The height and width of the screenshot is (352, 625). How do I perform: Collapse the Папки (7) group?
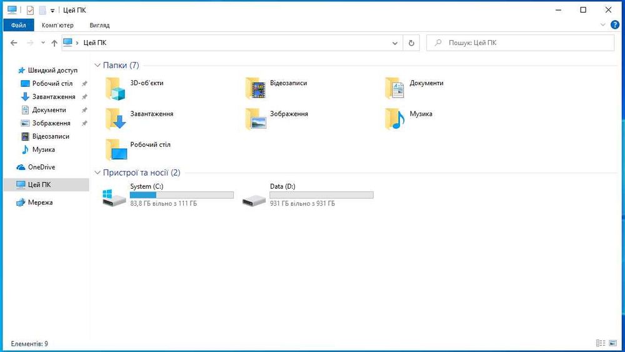coord(97,65)
